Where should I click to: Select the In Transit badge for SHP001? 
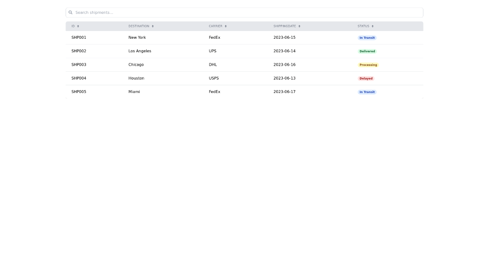coord(367,38)
